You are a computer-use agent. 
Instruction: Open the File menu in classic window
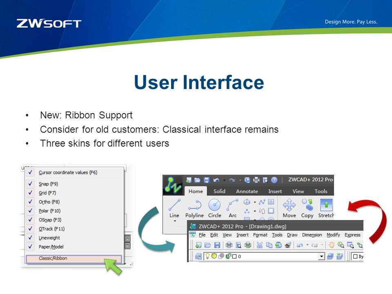(x=202, y=235)
